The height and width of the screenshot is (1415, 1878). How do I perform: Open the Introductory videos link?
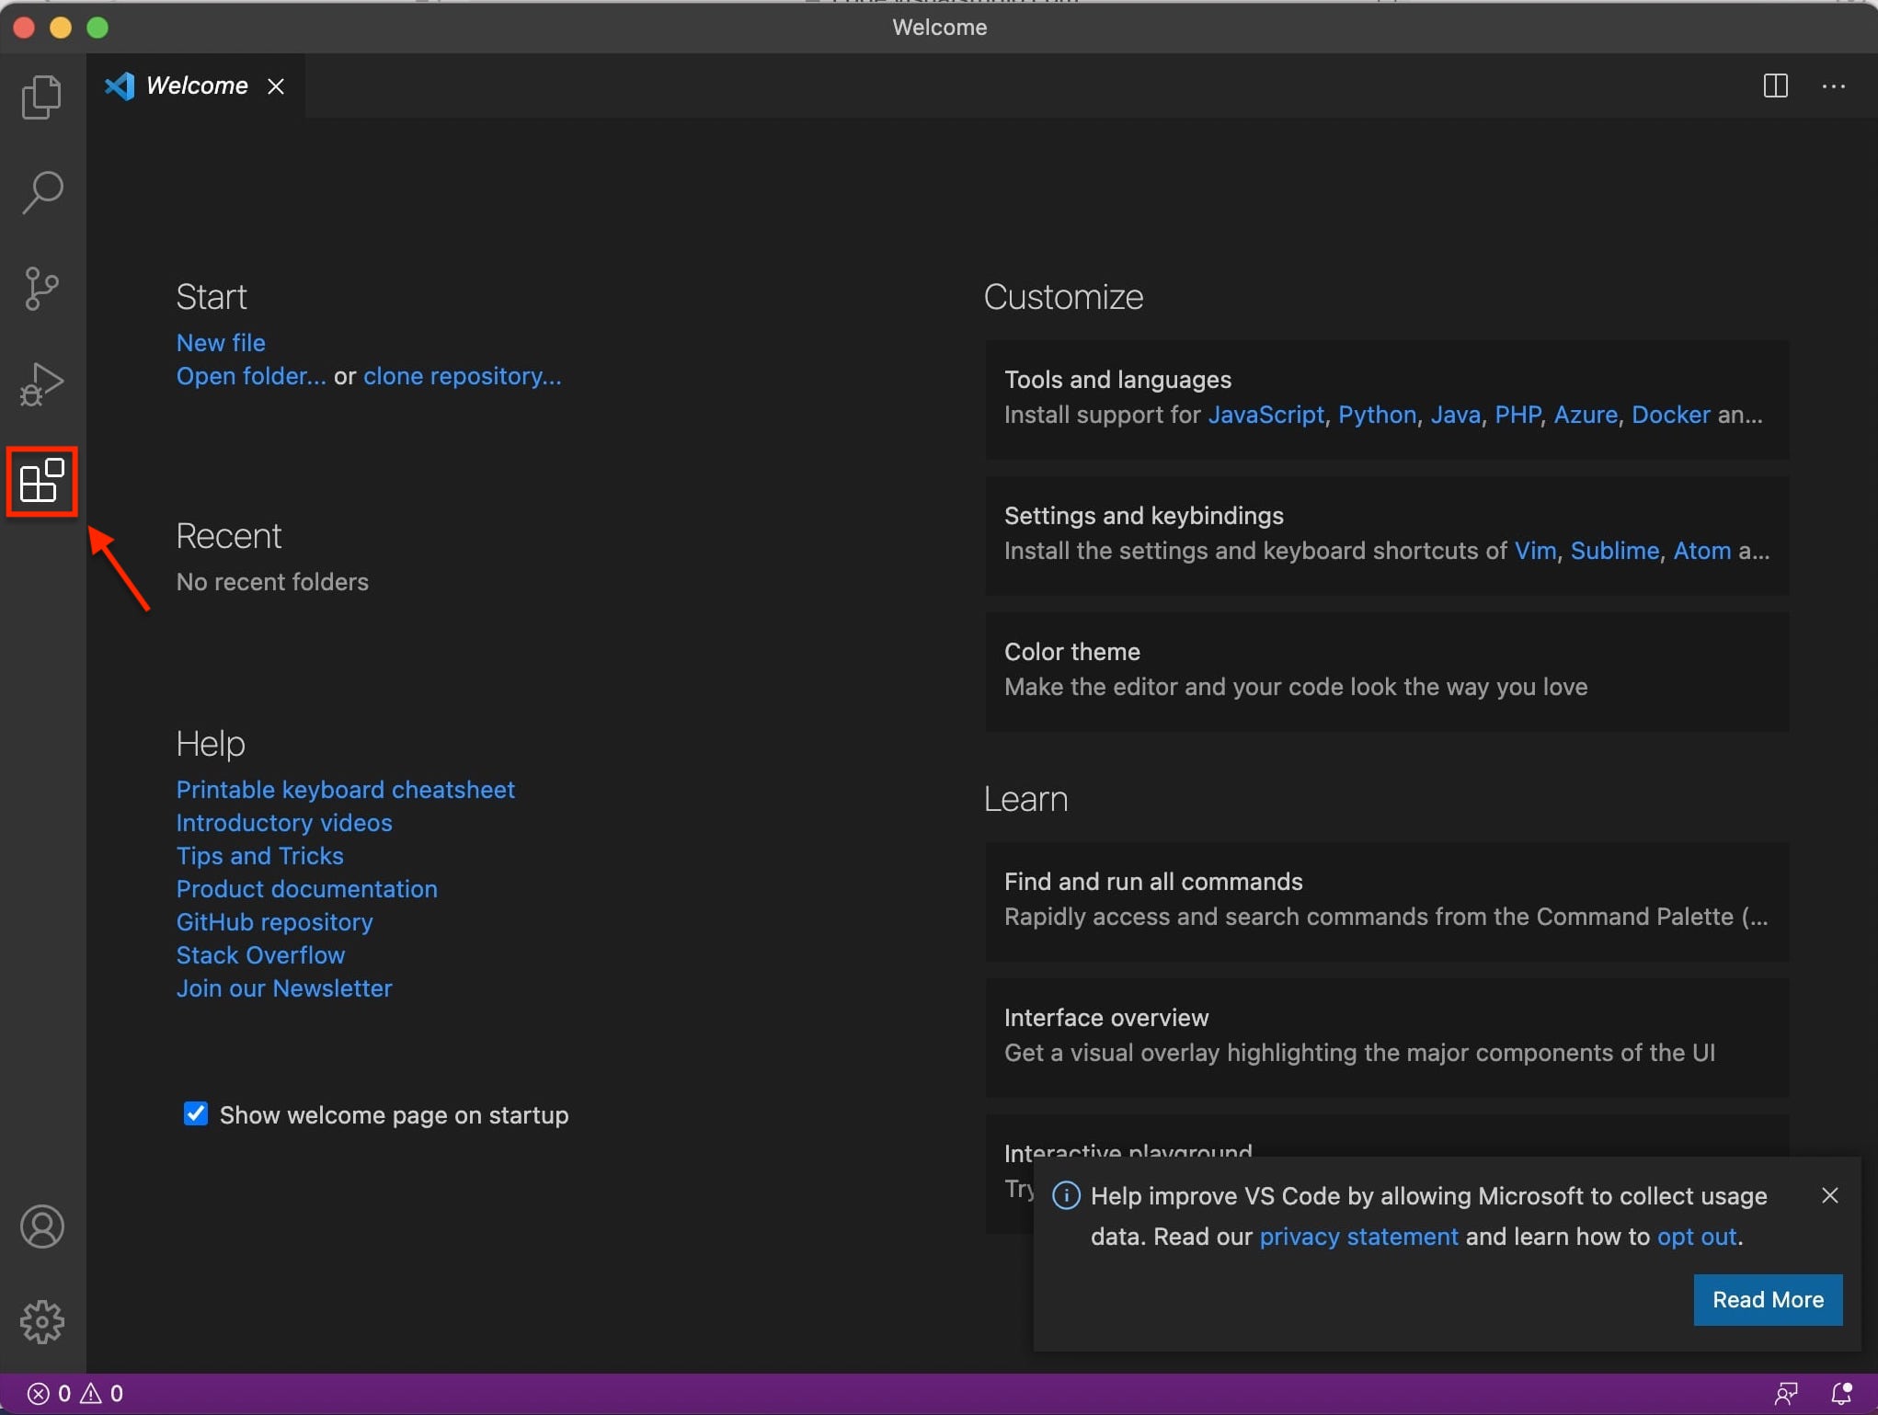pos(284,823)
